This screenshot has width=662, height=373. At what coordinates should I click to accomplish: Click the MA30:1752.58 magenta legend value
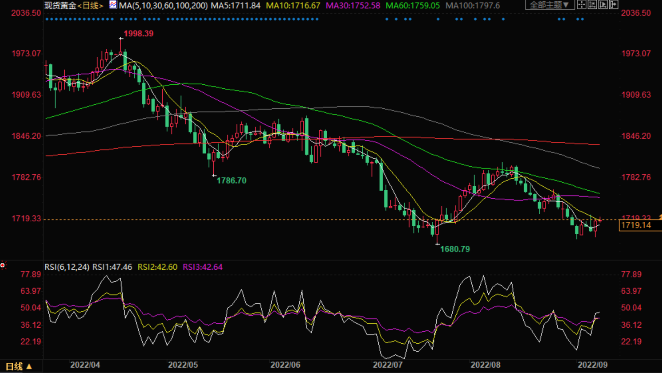point(353,5)
